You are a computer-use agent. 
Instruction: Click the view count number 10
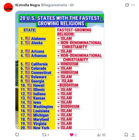click(103, 135)
